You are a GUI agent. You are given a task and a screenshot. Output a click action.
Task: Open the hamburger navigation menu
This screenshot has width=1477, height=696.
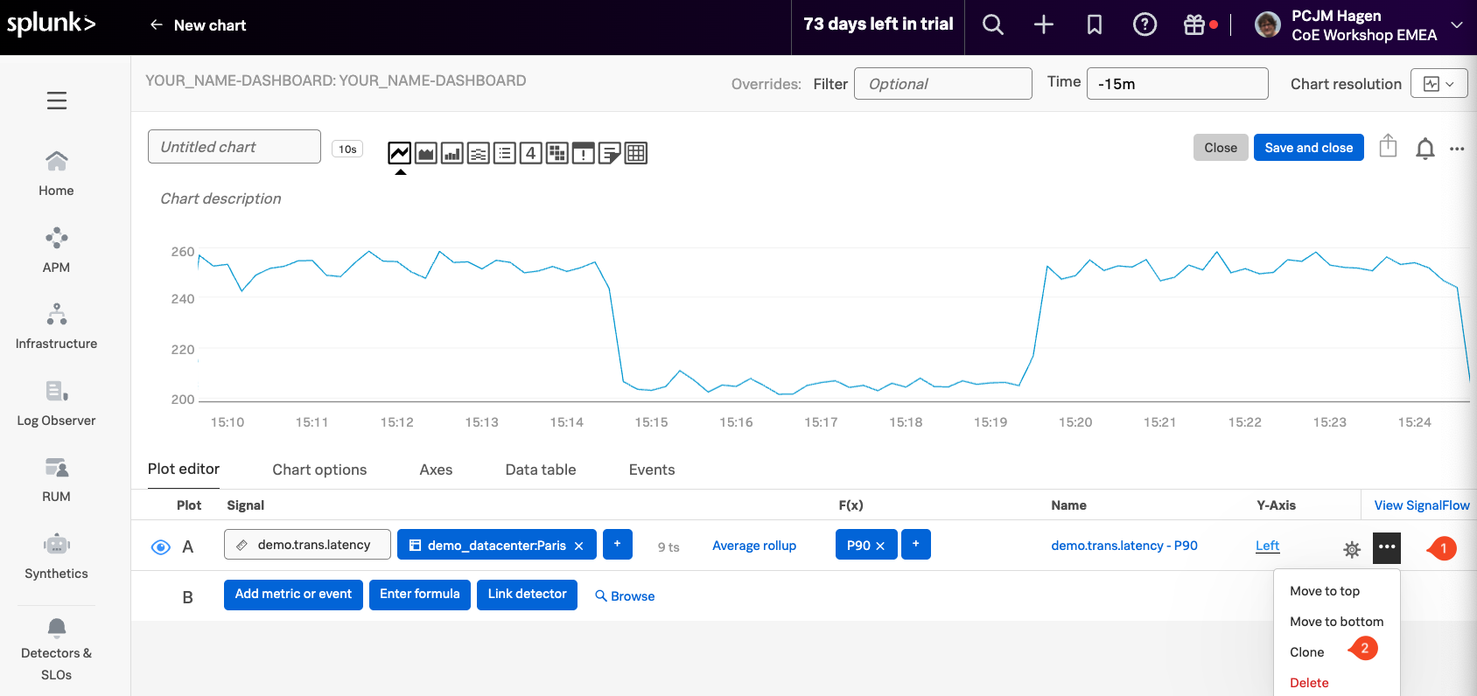(57, 101)
